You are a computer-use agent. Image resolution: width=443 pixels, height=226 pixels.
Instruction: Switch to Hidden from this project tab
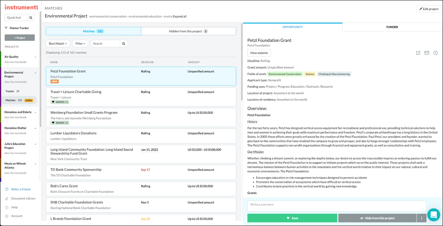click(x=189, y=31)
